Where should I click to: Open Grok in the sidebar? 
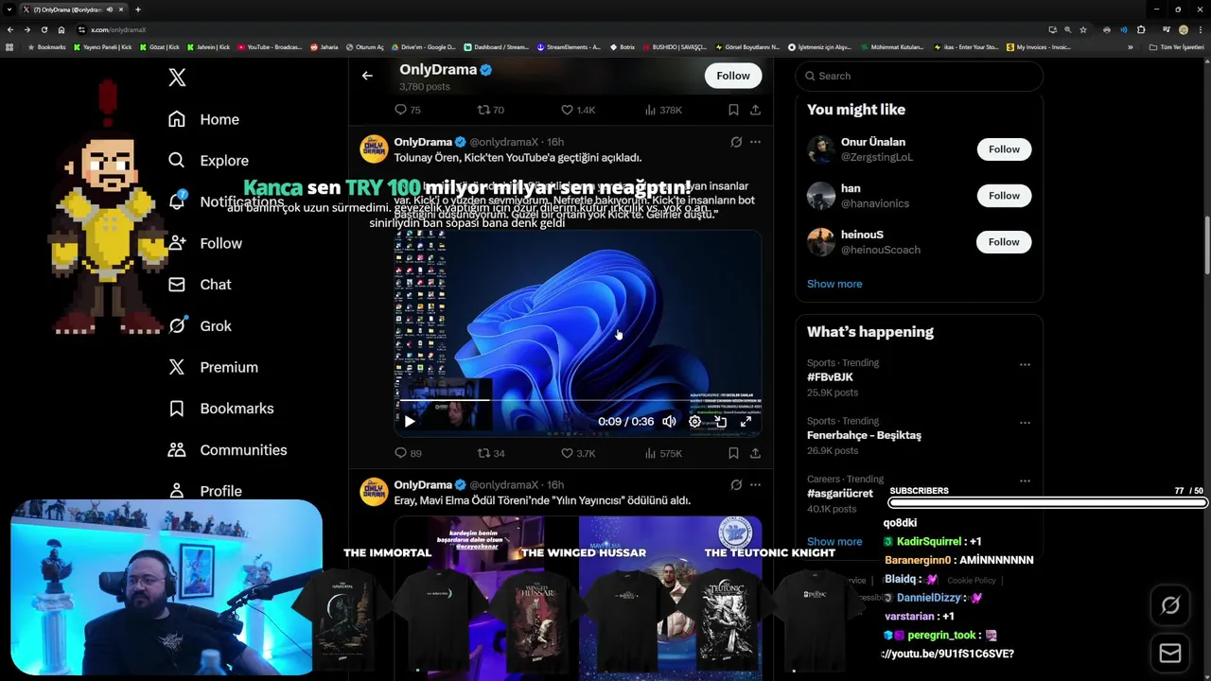[200, 325]
